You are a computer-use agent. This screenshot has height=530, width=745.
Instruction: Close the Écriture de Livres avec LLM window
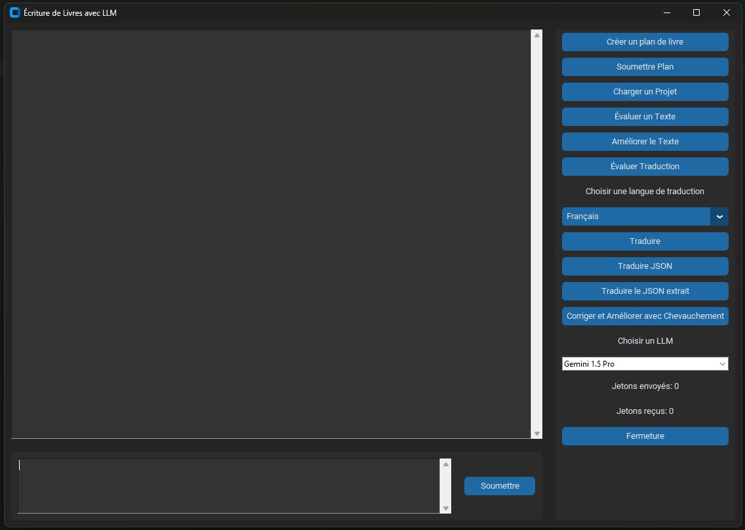pos(727,13)
